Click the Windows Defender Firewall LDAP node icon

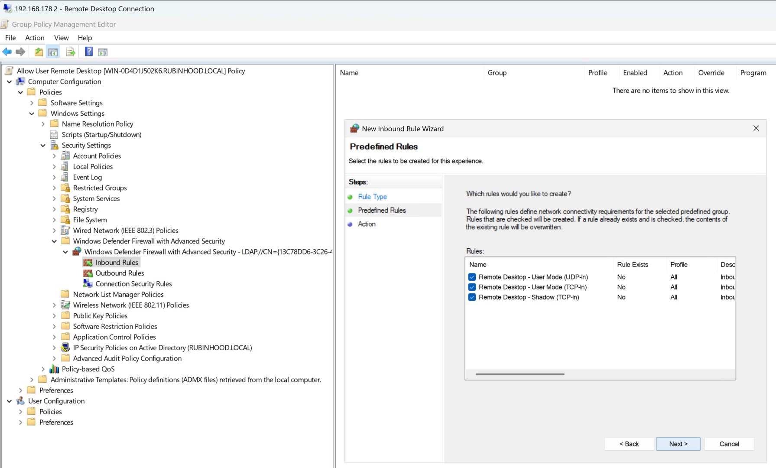tap(77, 252)
